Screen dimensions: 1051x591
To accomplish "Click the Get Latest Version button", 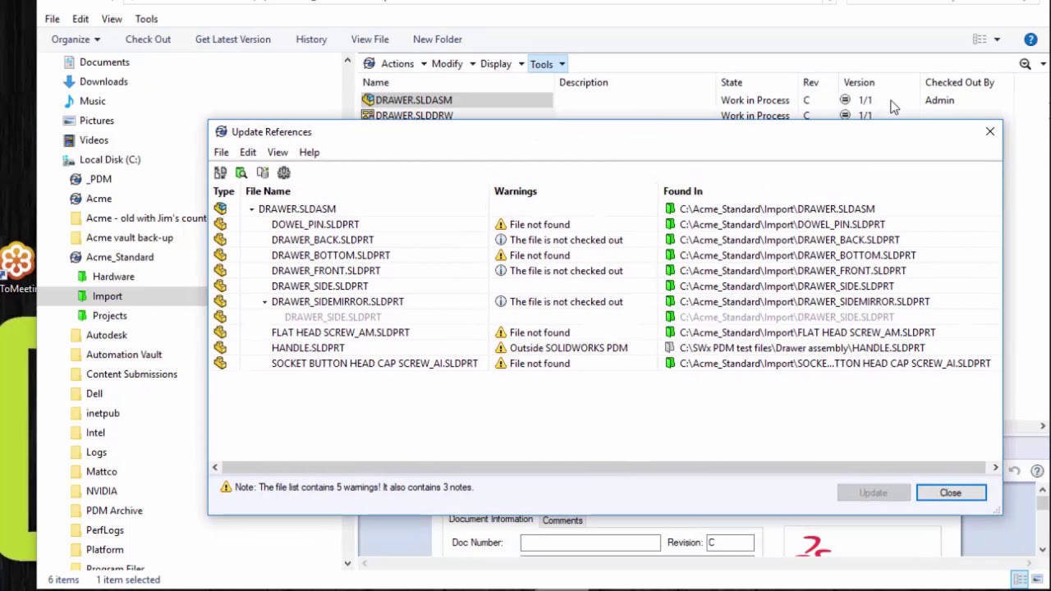I will [x=232, y=39].
